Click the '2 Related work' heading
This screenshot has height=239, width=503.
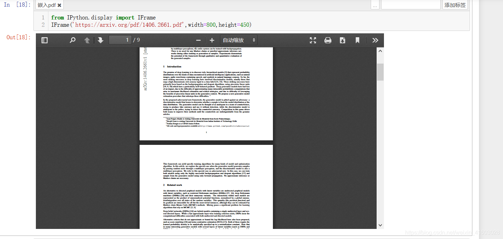(173, 185)
